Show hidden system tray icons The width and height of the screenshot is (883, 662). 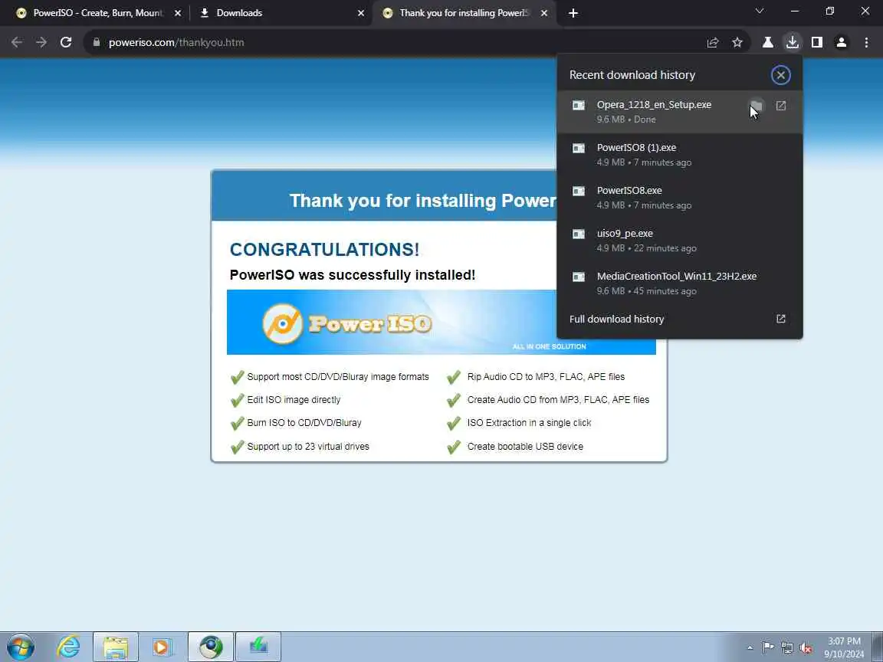750,648
